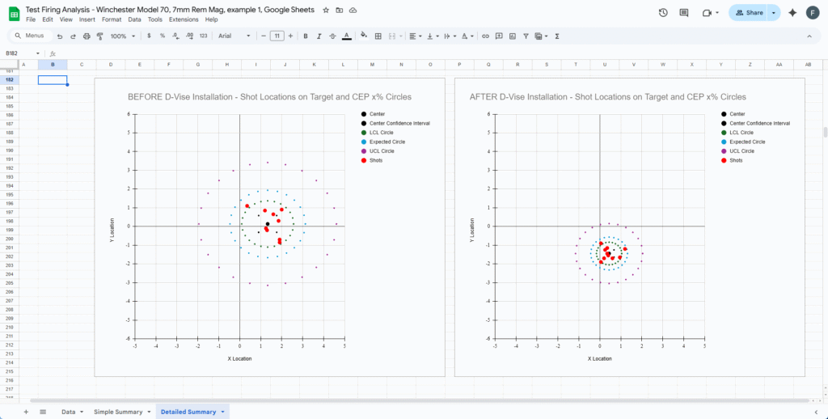The width and height of the screenshot is (828, 419).
Task: Increase decimal places
Action: tap(189, 36)
